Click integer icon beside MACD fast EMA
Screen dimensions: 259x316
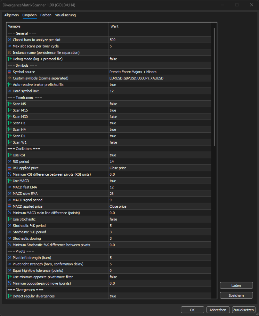pos(10,187)
